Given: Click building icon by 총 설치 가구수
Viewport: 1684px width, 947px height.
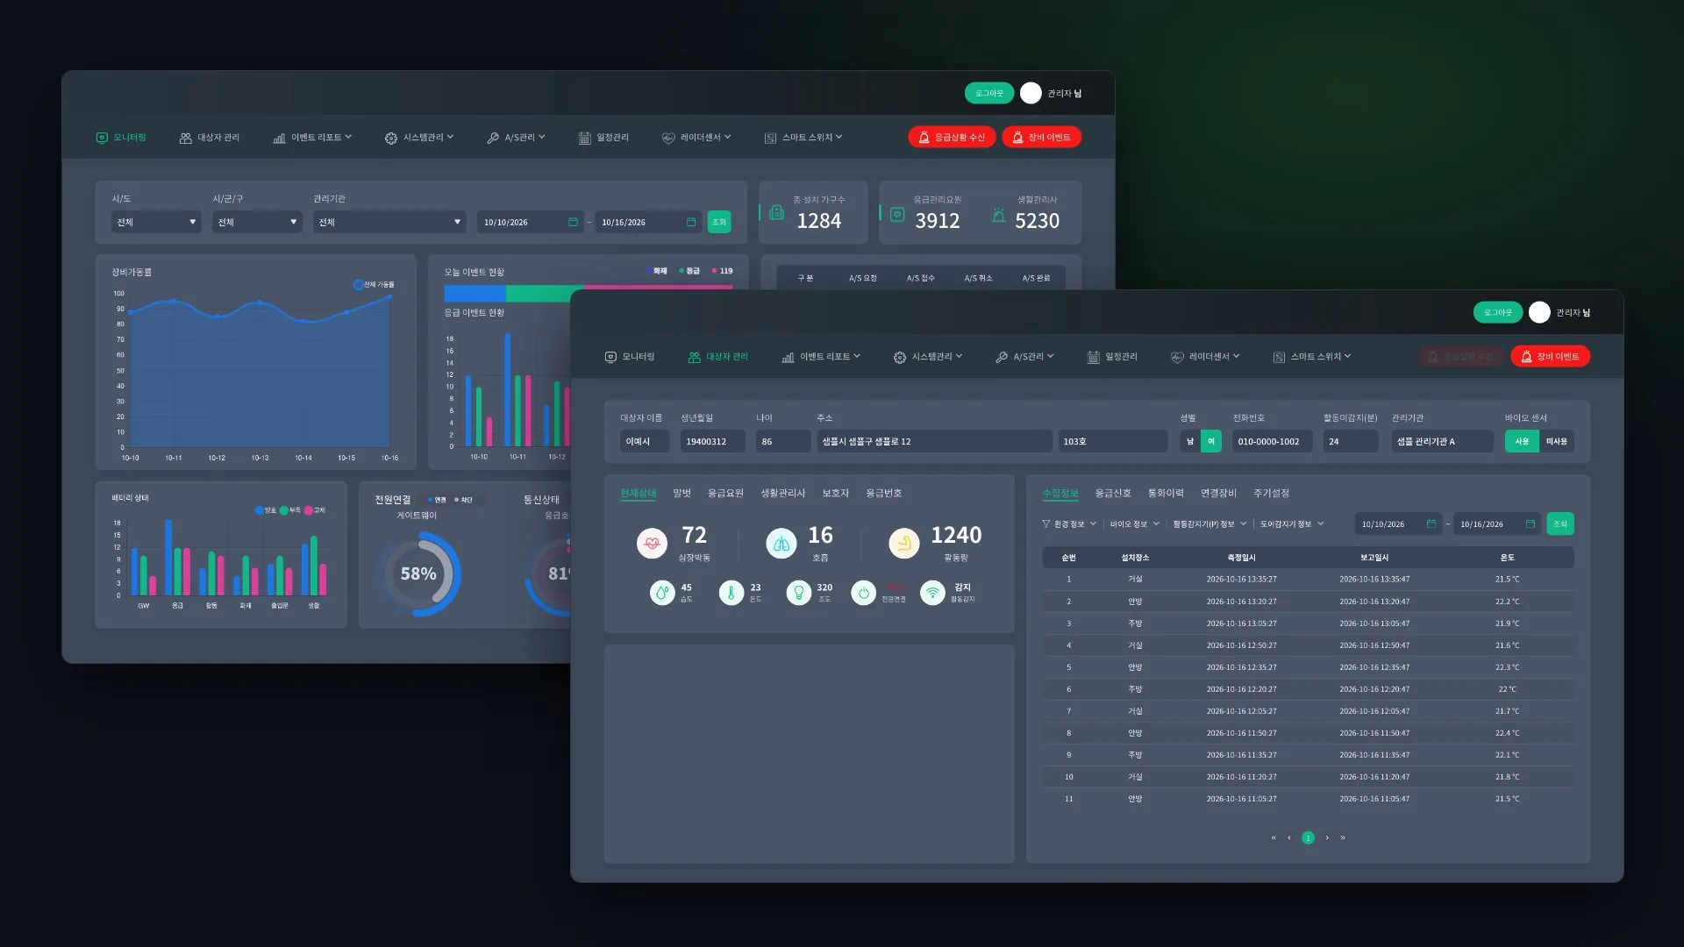Looking at the screenshot, I should [776, 212].
